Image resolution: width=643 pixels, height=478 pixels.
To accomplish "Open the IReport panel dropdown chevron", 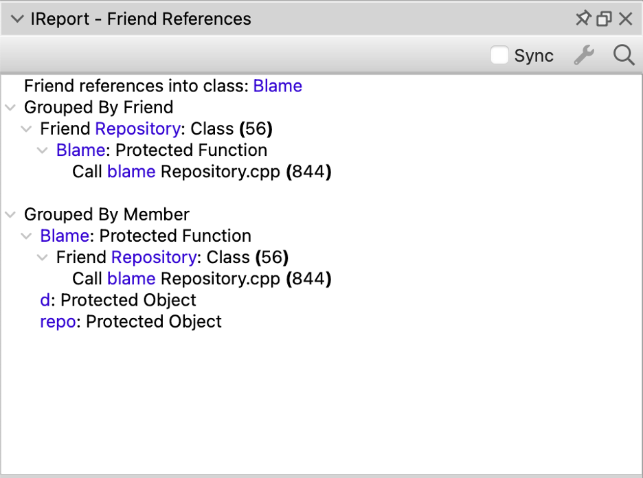I will [x=17, y=19].
